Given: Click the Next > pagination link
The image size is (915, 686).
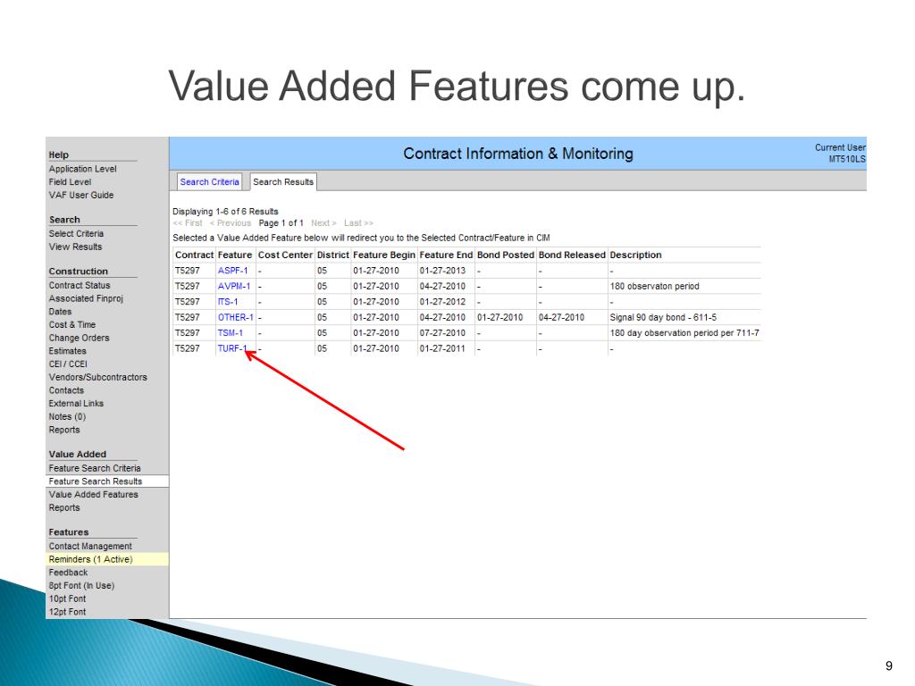Looking at the screenshot, I should 323,223.
